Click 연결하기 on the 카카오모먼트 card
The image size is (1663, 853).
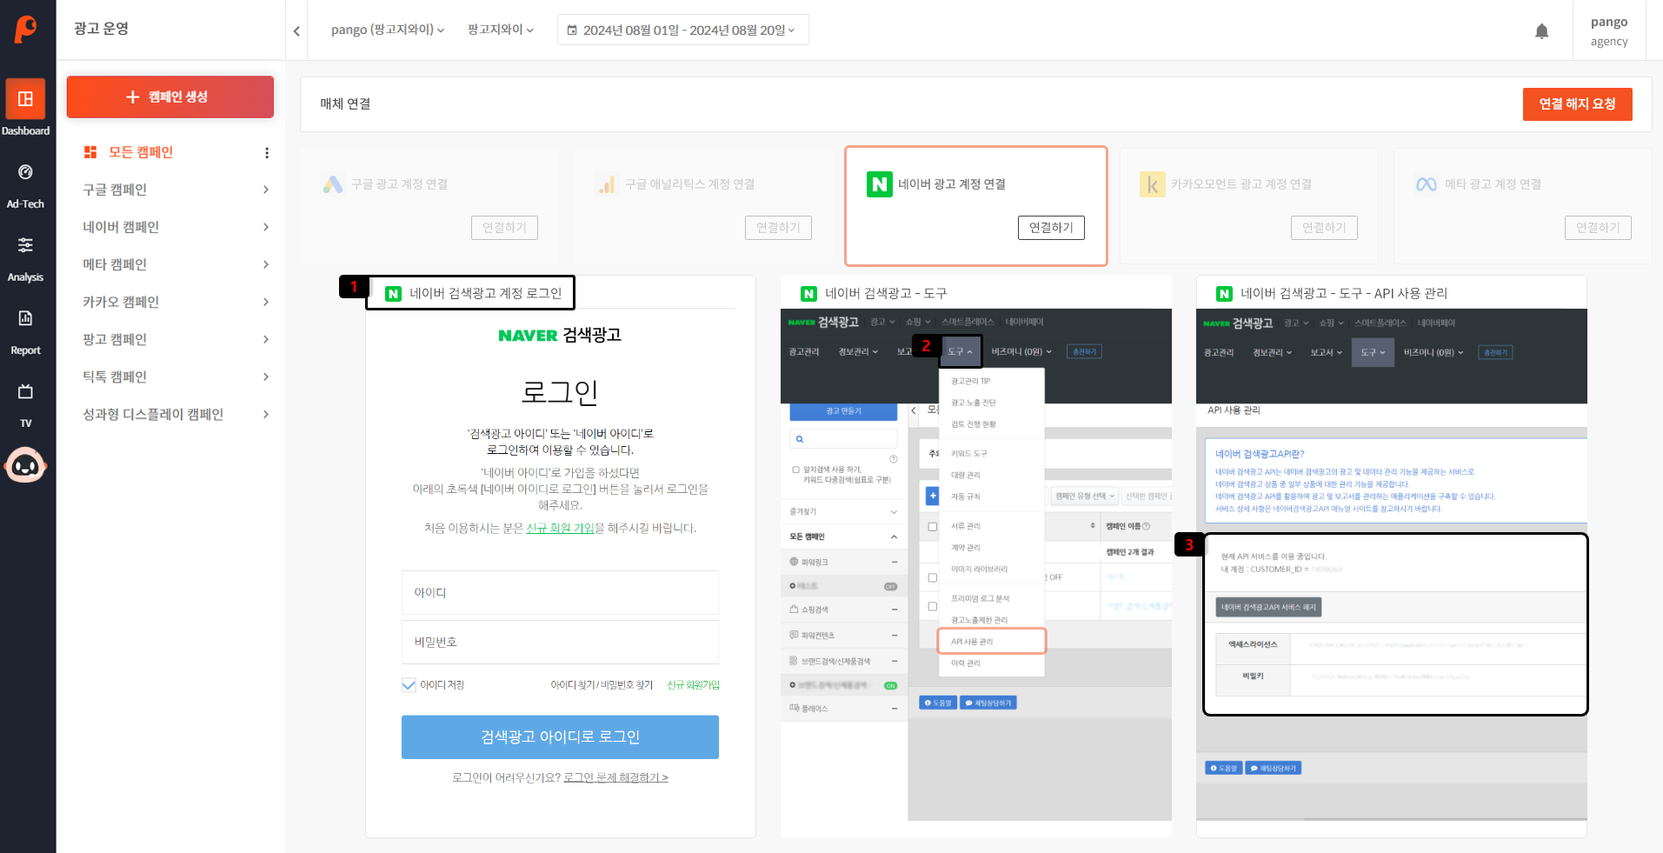coord(1324,228)
